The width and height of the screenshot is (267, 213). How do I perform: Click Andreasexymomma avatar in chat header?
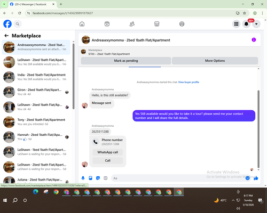(x=85, y=40)
